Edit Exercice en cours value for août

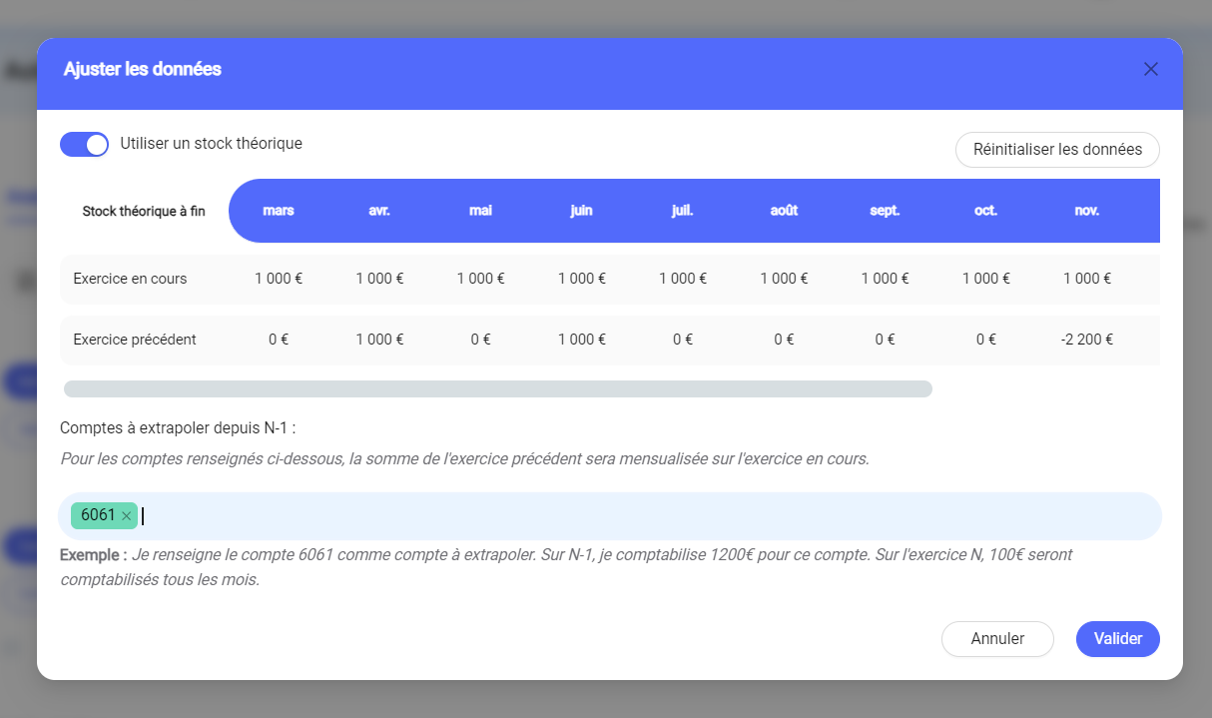coord(784,279)
